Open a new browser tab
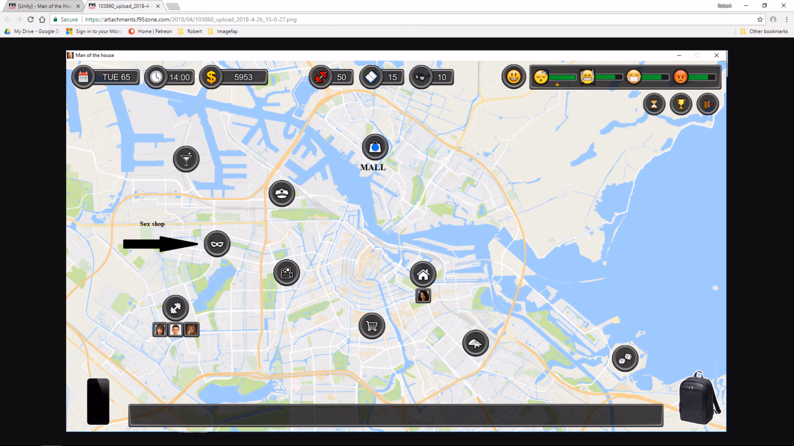 click(x=173, y=6)
